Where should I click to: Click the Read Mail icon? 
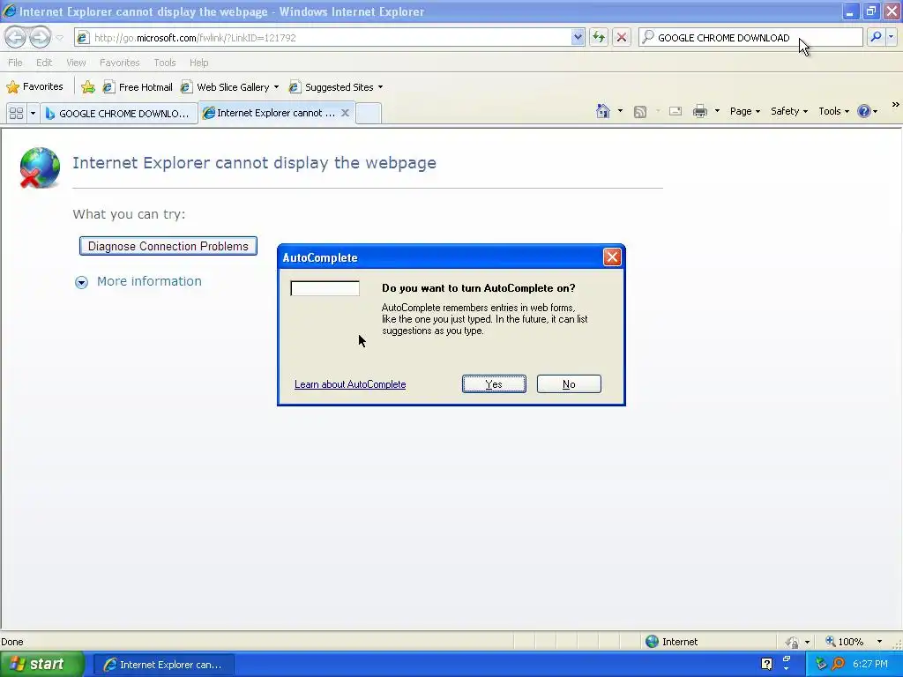675,111
